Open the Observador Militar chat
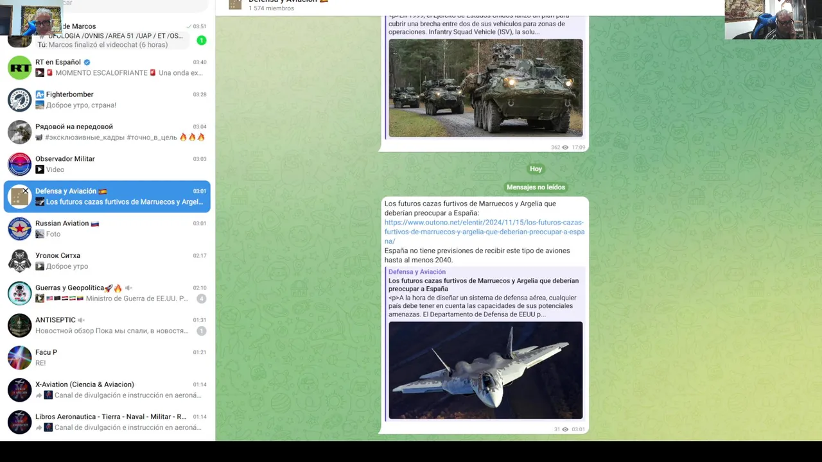822x462 pixels. (x=107, y=164)
